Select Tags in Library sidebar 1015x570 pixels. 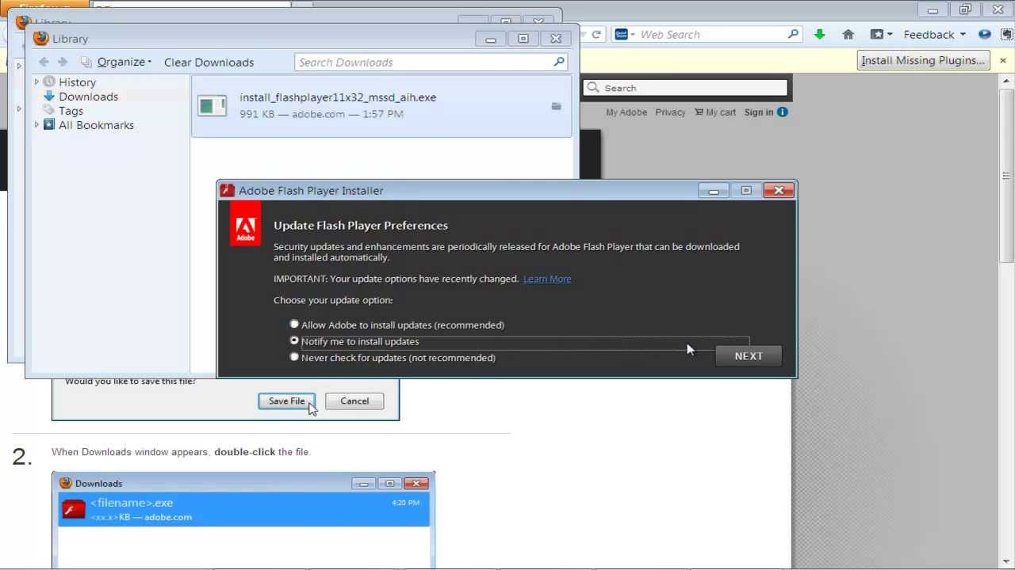point(71,111)
